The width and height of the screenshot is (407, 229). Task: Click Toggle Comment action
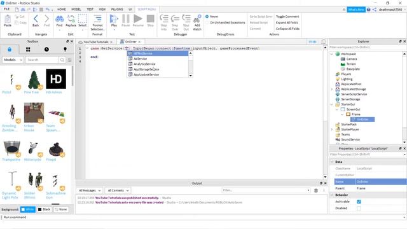point(287,17)
